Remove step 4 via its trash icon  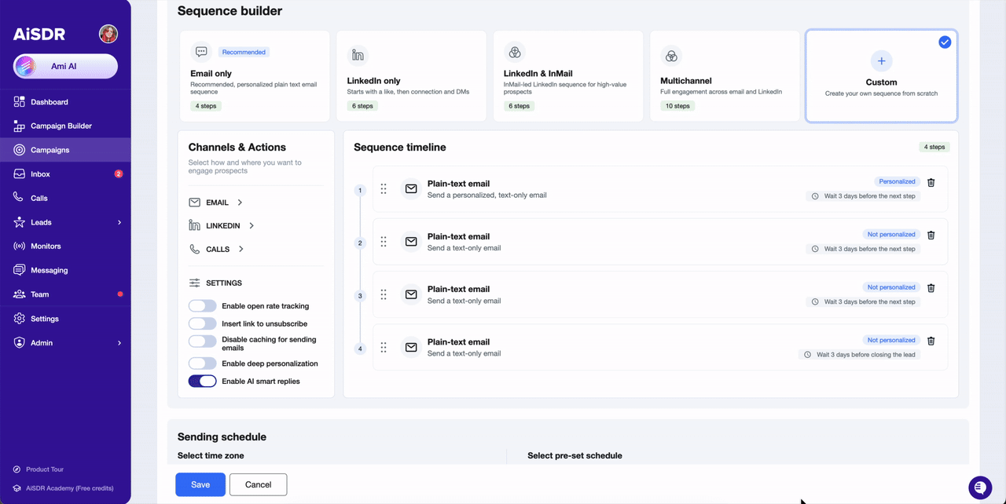[931, 341]
